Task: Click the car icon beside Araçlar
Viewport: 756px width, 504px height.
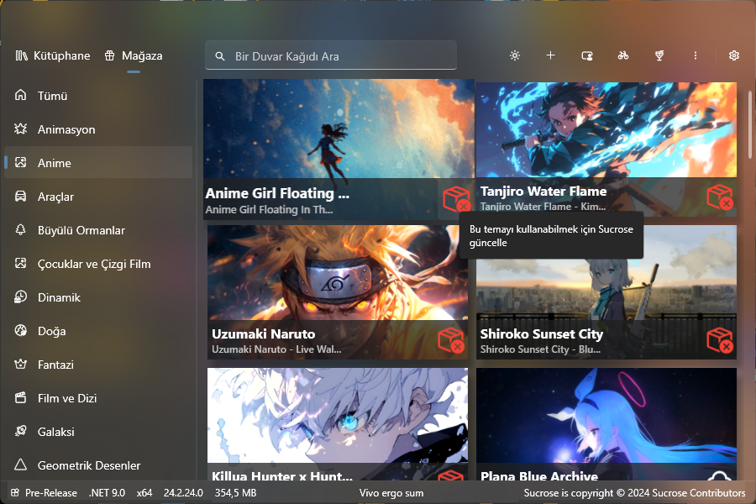Action: pos(21,197)
